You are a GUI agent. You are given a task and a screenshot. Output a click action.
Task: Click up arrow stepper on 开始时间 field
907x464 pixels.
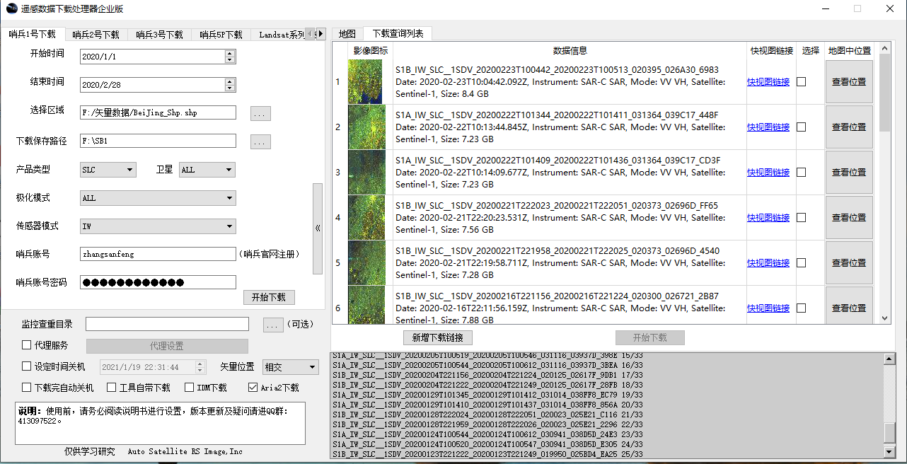[229, 53]
